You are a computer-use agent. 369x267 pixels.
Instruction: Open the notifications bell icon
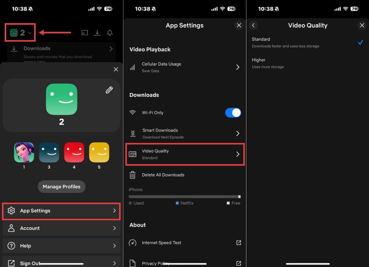[110, 33]
